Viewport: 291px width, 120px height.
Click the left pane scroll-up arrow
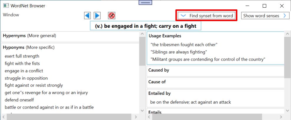[x=142, y=34]
